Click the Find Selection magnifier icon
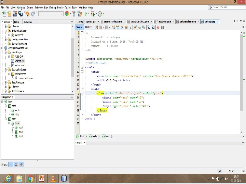The height and width of the screenshot is (184, 246). pyautogui.click(x=113, y=27)
